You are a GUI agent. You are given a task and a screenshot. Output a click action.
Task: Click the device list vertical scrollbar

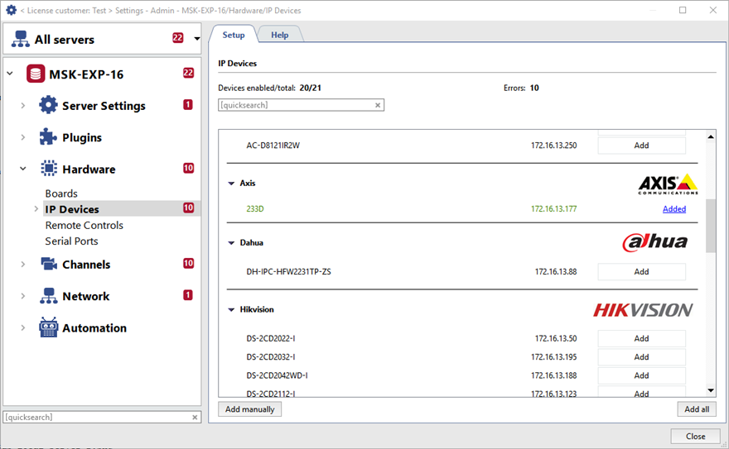pos(710,225)
